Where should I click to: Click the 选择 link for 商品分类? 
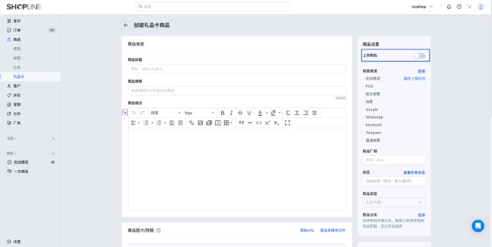tap(421, 215)
